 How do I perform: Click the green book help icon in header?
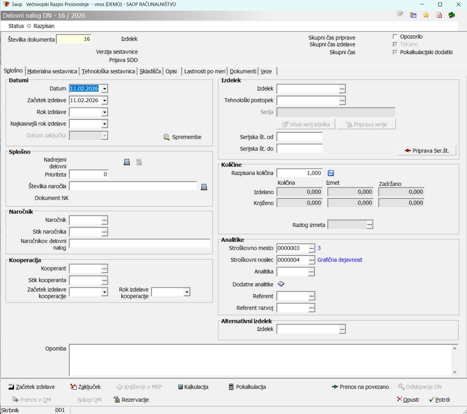[452, 15]
